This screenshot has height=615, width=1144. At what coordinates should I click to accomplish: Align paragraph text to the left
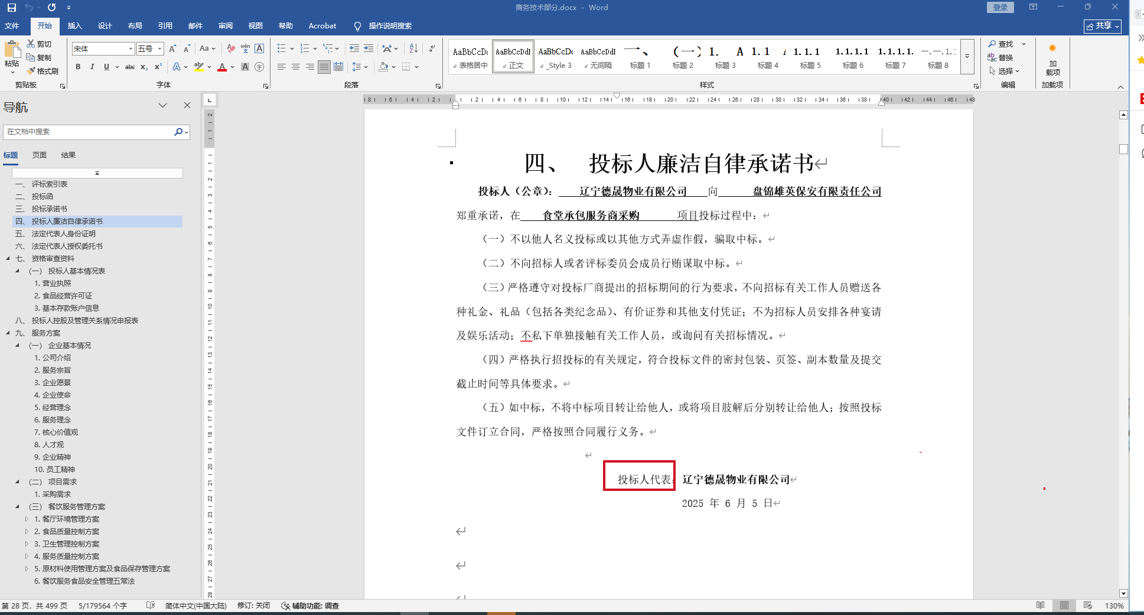pyautogui.click(x=282, y=67)
